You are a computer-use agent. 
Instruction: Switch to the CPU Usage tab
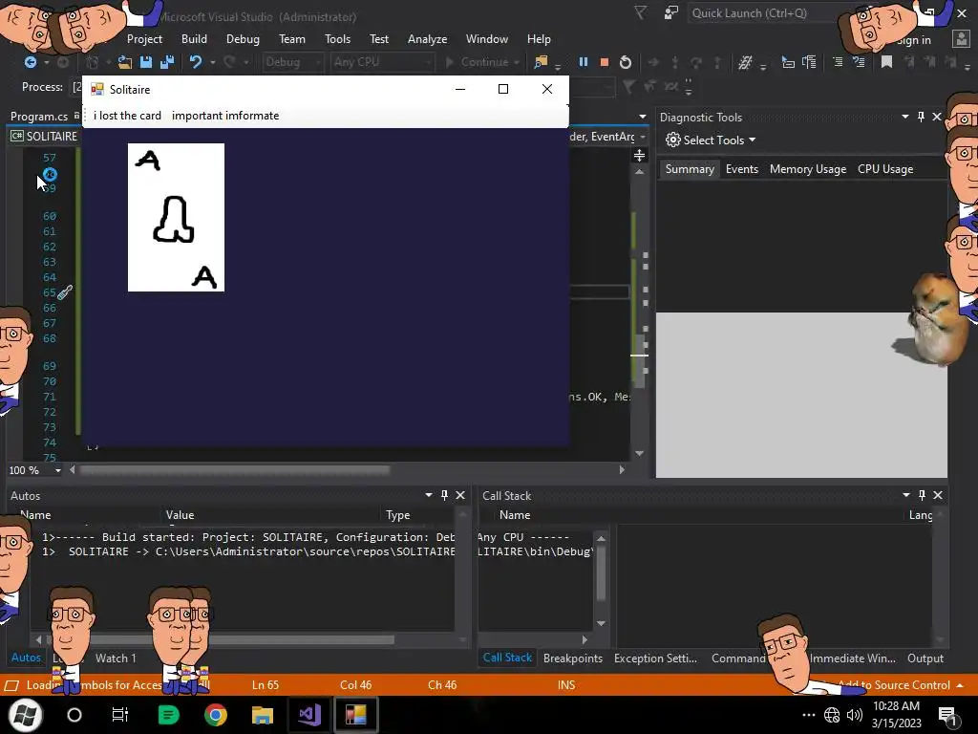885,168
